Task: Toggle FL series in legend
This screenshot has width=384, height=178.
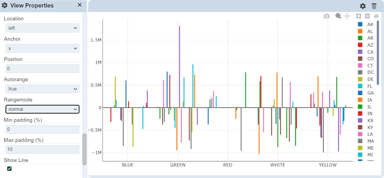Action: (365, 86)
